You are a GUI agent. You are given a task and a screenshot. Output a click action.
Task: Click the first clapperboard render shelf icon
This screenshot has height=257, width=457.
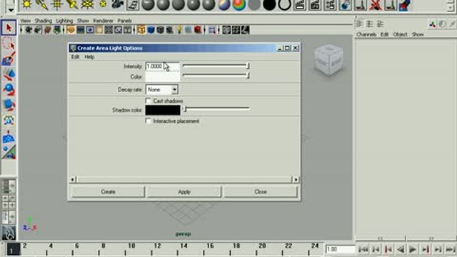click(x=300, y=5)
